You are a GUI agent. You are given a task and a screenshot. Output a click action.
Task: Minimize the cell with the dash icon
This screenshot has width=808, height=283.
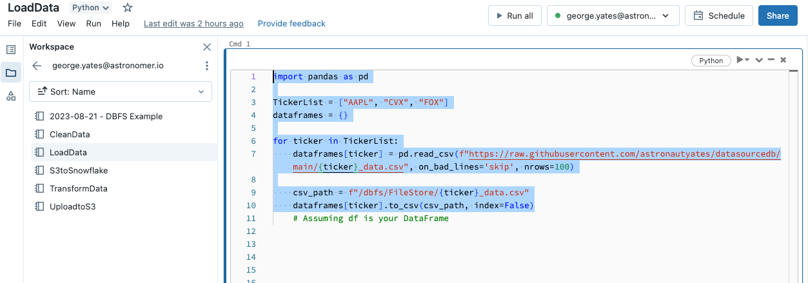pyautogui.click(x=771, y=60)
